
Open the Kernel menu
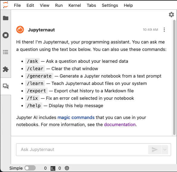75,5
